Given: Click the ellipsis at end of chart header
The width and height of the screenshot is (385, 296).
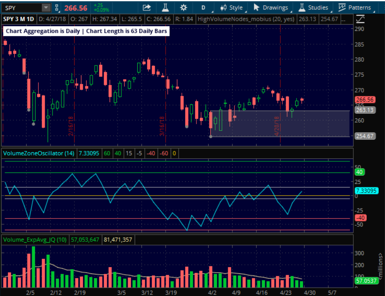Looking at the screenshot, I should point(343,19).
